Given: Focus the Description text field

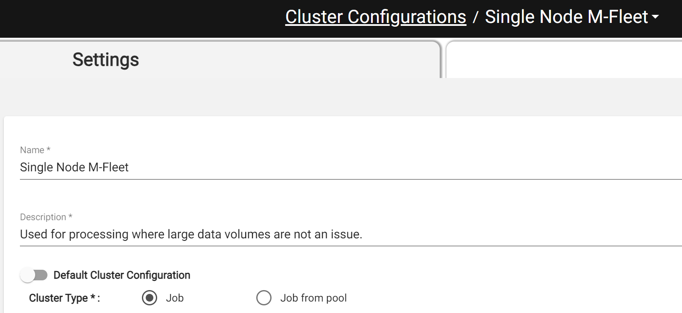Looking at the screenshot, I should (351, 234).
